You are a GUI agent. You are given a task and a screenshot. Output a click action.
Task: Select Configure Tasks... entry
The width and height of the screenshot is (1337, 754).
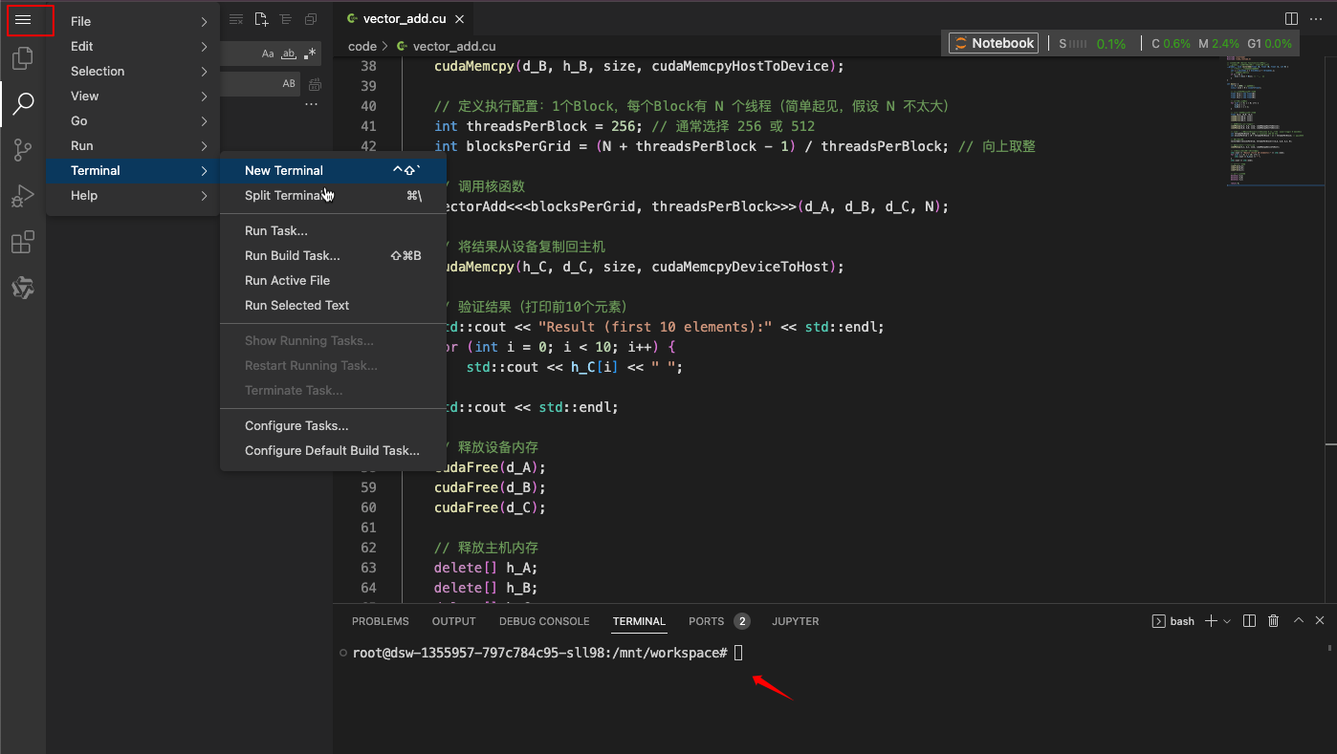pyautogui.click(x=333, y=425)
